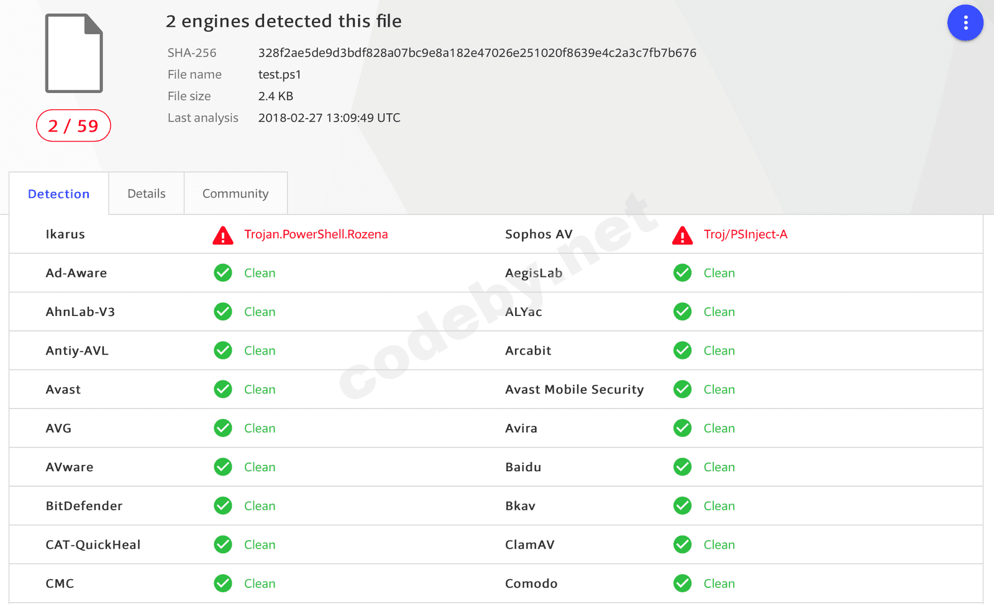This screenshot has width=994, height=604.
Task: Select the Detection tab
Action: (x=59, y=194)
